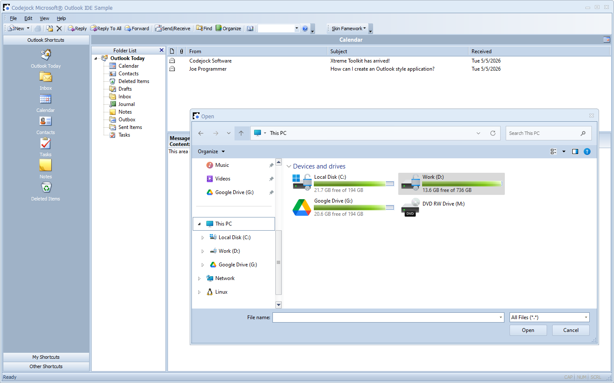Click the Move to Folder toolbar icon

pyautogui.click(x=50, y=29)
